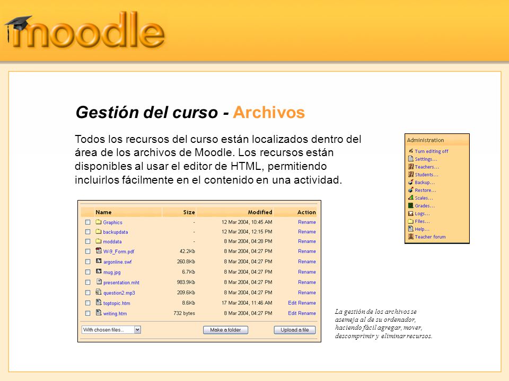The width and height of the screenshot is (509, 381).
Task: Open the Help... link
Action: coord(422,229)
